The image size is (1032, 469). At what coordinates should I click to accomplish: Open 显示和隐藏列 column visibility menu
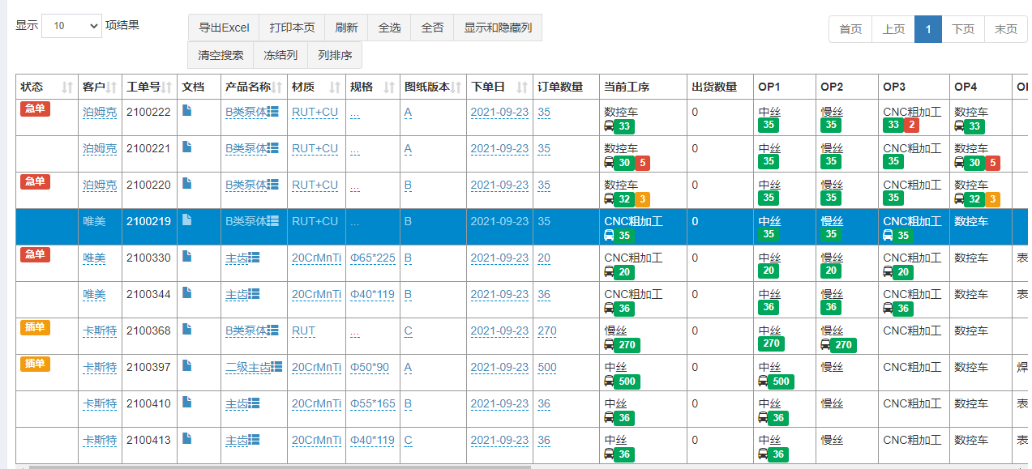(x=498, y=28)
